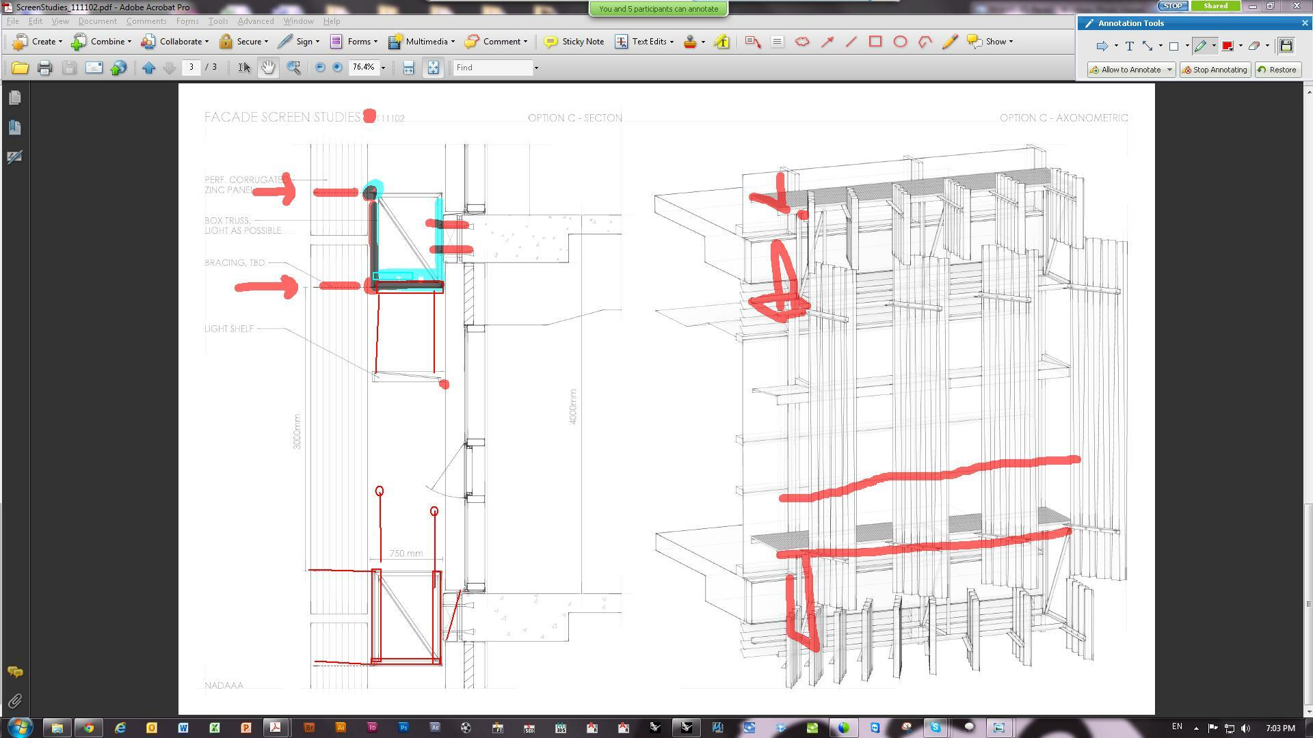This screenshot has width=1313, height=738.
Task: Toggle fit one full page view
Action: click(x=433, y=68)
